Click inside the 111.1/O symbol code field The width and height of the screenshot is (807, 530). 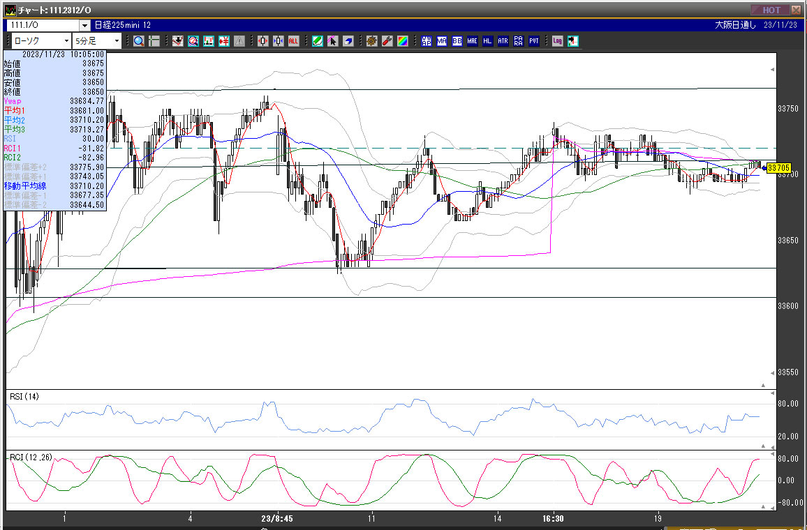click(42, 25)
